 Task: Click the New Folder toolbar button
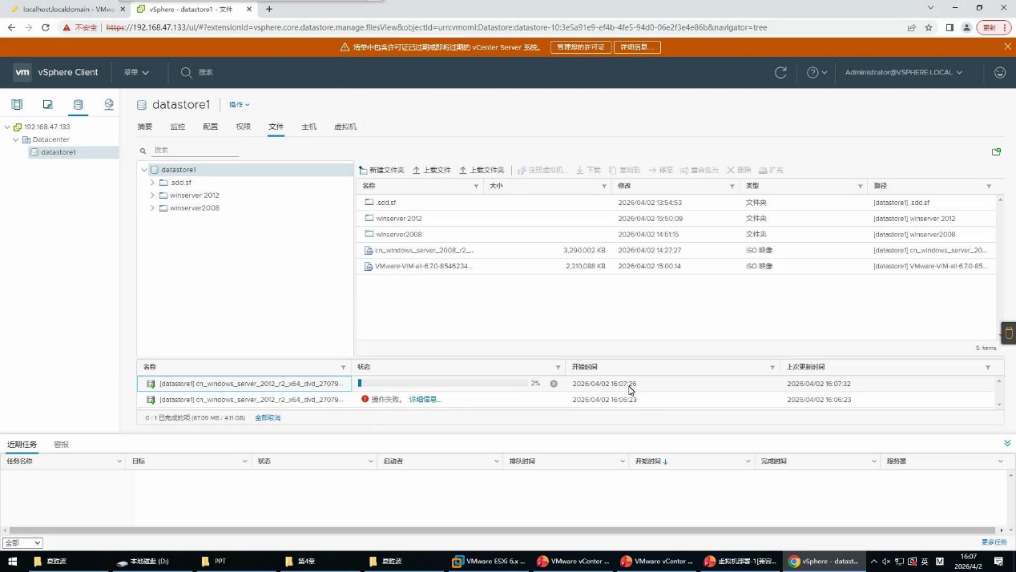point(381,170)
